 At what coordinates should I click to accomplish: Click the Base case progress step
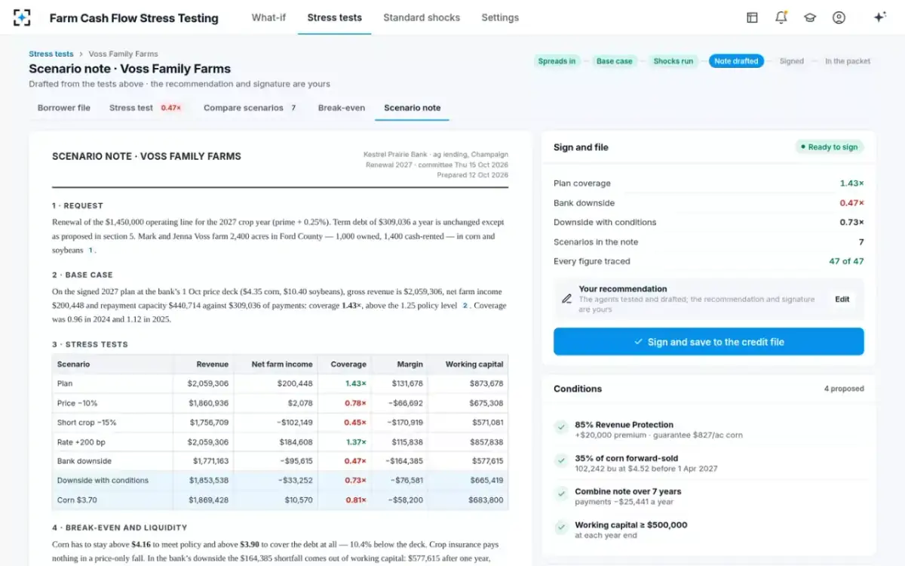click(614, 61)
